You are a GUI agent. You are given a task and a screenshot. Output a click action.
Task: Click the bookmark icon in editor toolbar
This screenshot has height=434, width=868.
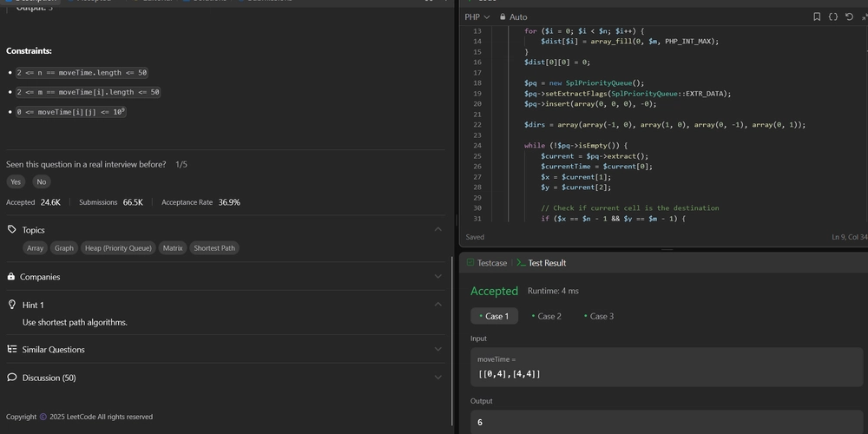[817, 16]
